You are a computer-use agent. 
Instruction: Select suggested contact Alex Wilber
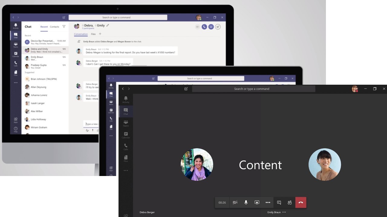[x=45, y=111]
